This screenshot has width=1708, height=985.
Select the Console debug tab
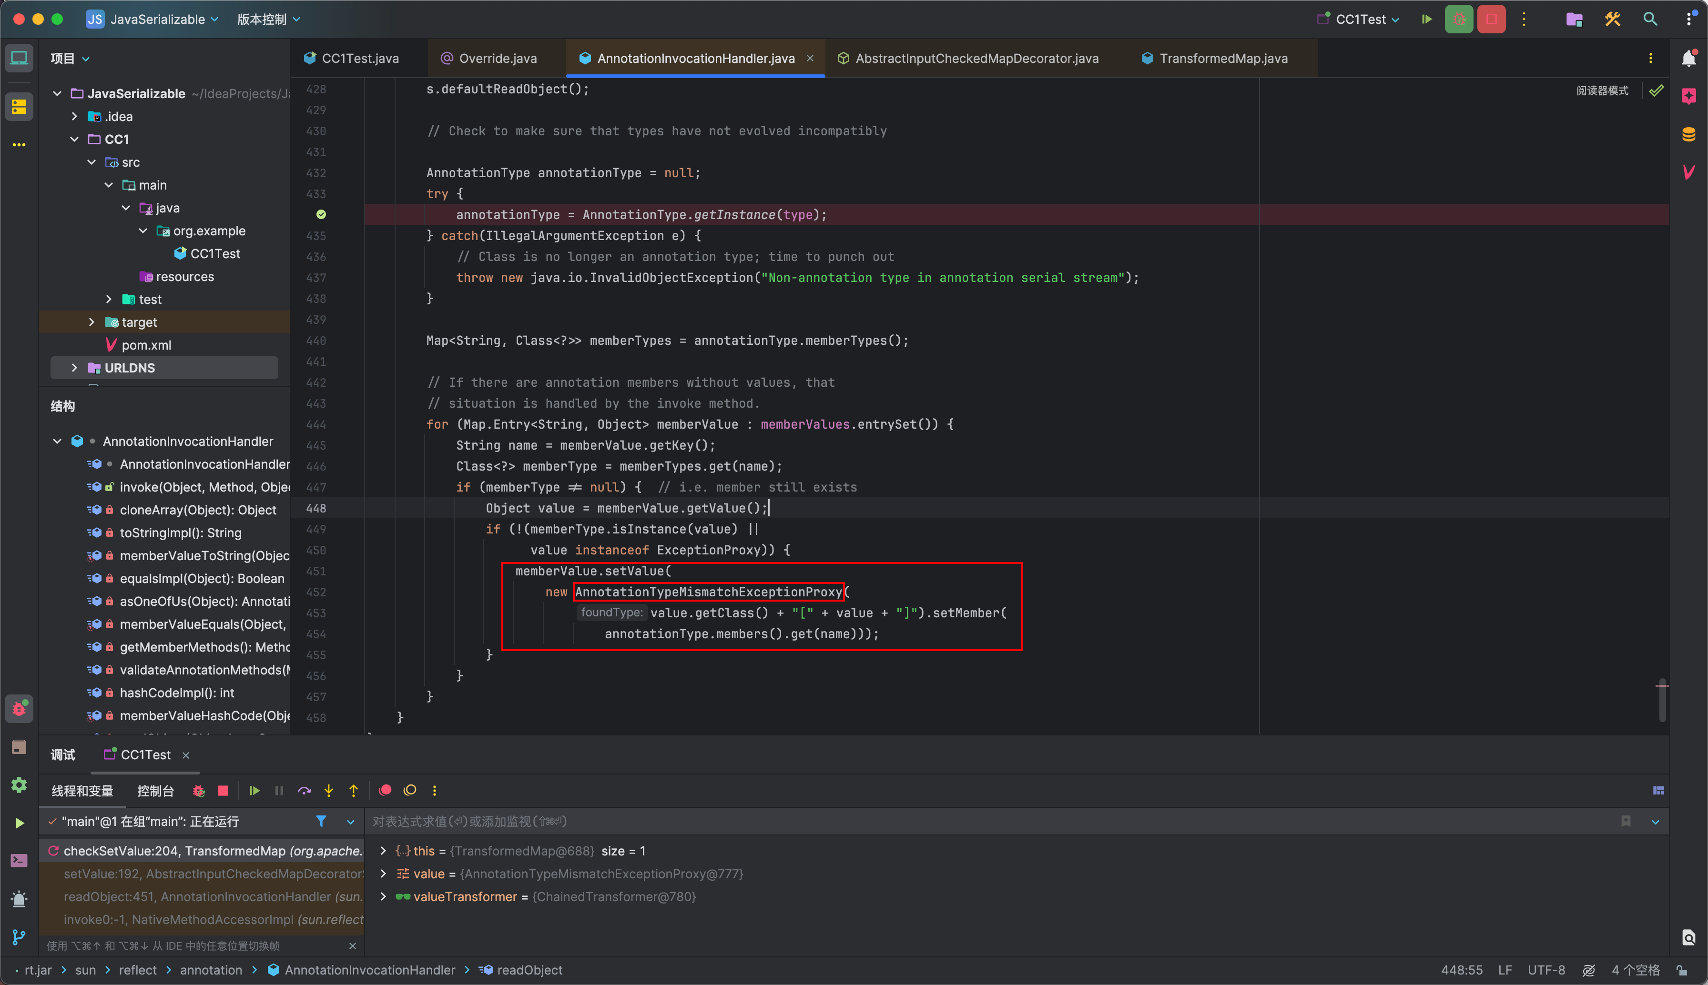[x=155, y=791]
